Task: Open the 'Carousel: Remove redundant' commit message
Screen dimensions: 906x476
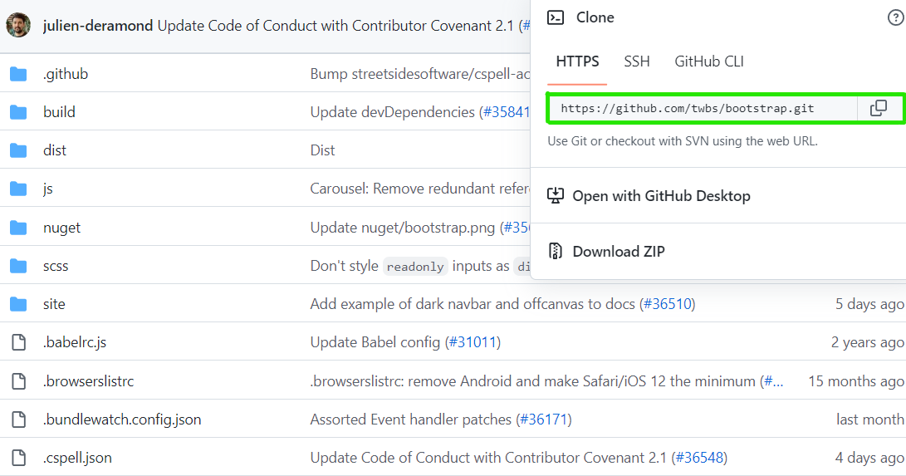Action: tap(419, 189)
